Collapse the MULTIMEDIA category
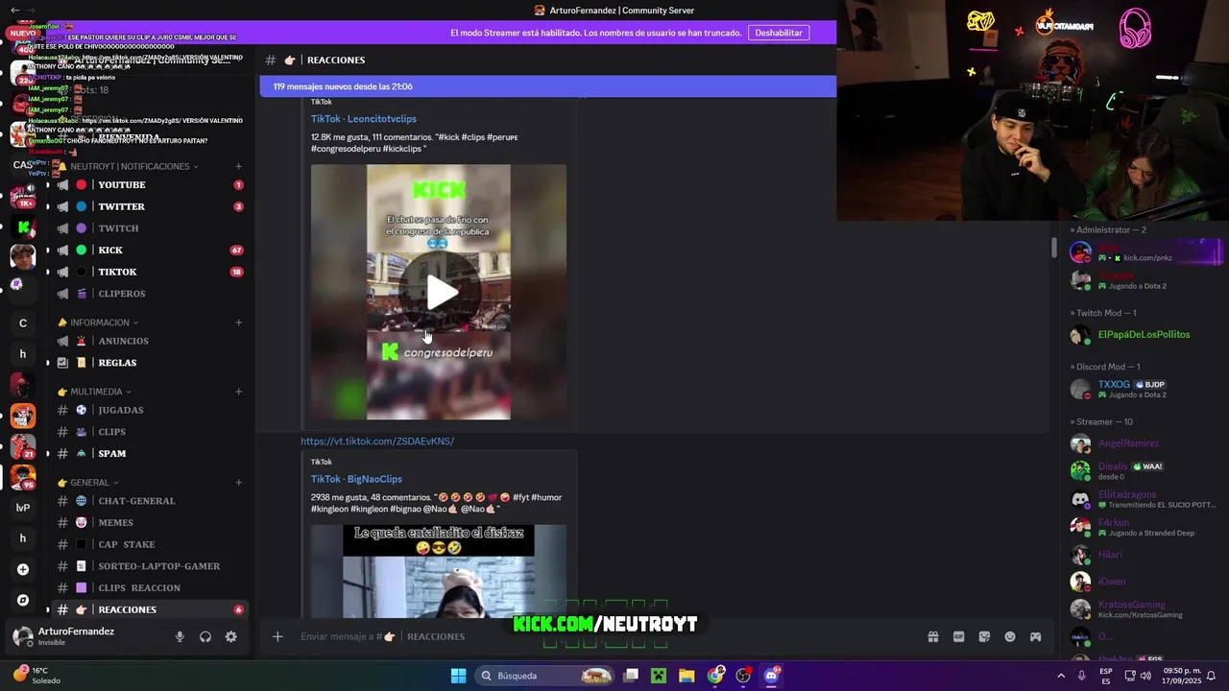This screenshot has height=691, width=1229. 95,392
